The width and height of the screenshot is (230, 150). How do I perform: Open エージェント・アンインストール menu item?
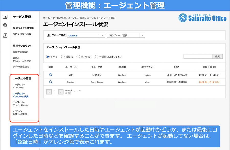20,104
